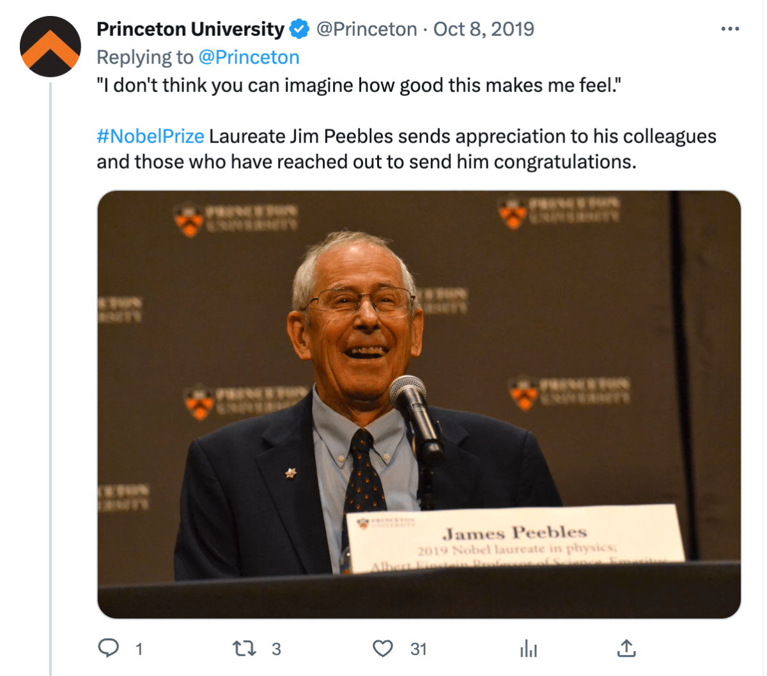This screenshot has height=676, width=767.
Task: Like the tweet with the heart icon
Action: [x=382, y=649]
